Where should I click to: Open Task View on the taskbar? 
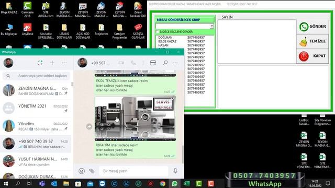click(29, 183)
